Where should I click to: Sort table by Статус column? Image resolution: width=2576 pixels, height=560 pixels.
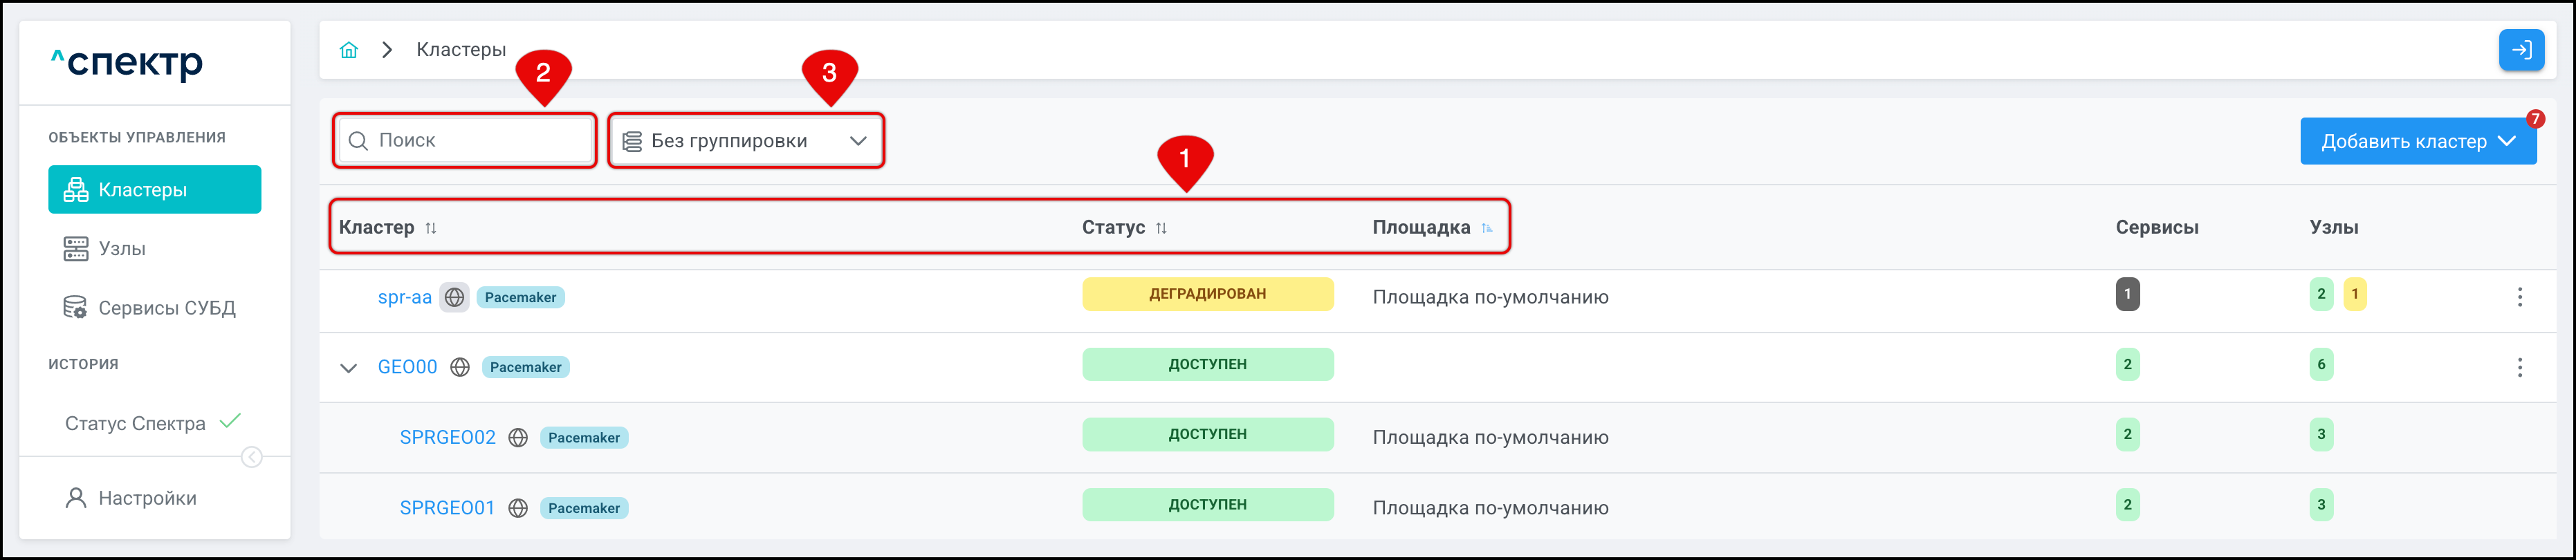pos(1160,228)
